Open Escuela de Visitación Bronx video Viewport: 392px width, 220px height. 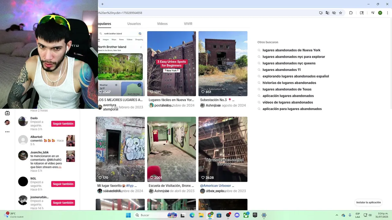(x=171, y=149)
